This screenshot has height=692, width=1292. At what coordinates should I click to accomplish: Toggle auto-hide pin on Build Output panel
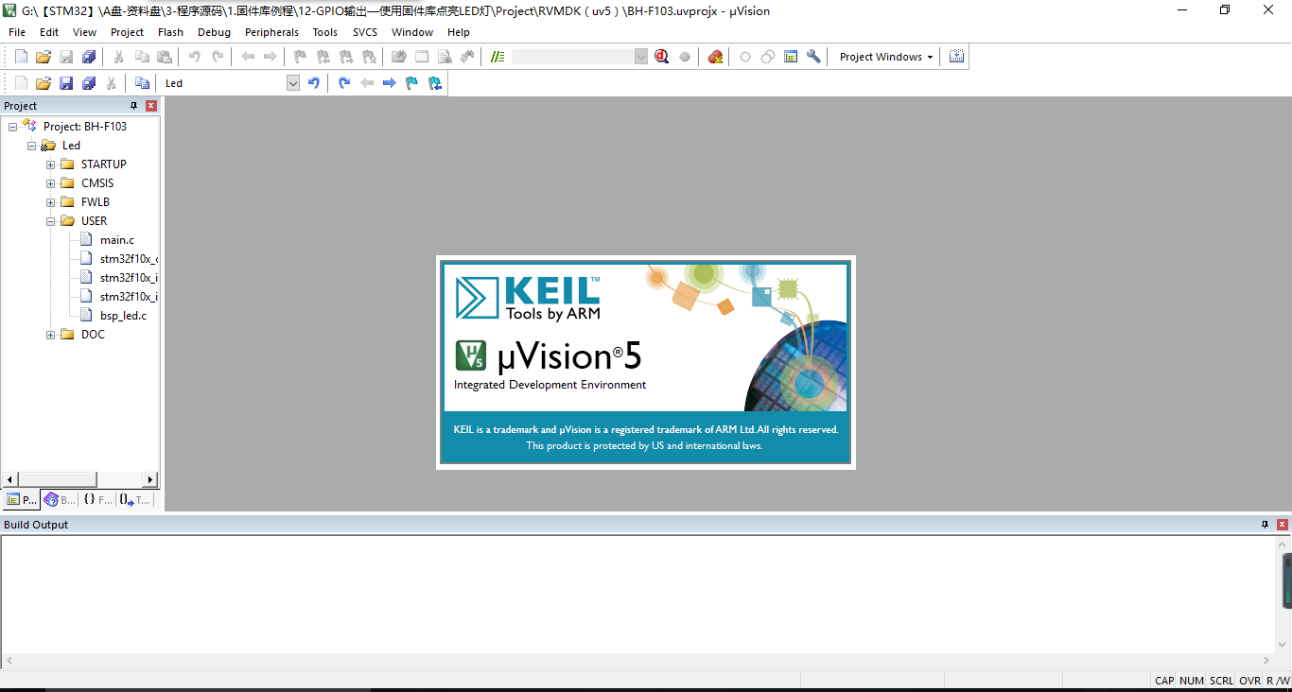(x=1265, y=525)
